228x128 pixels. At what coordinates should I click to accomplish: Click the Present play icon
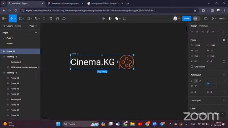pos(213,18)
